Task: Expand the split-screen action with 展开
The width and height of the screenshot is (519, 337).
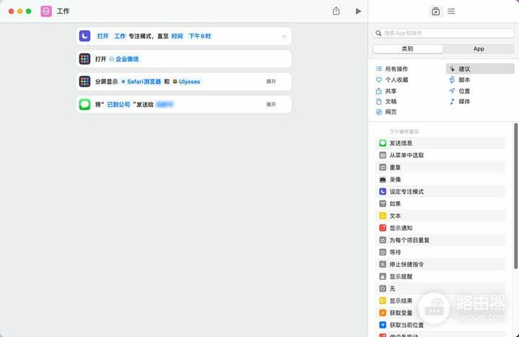Action: pos(271,82)
